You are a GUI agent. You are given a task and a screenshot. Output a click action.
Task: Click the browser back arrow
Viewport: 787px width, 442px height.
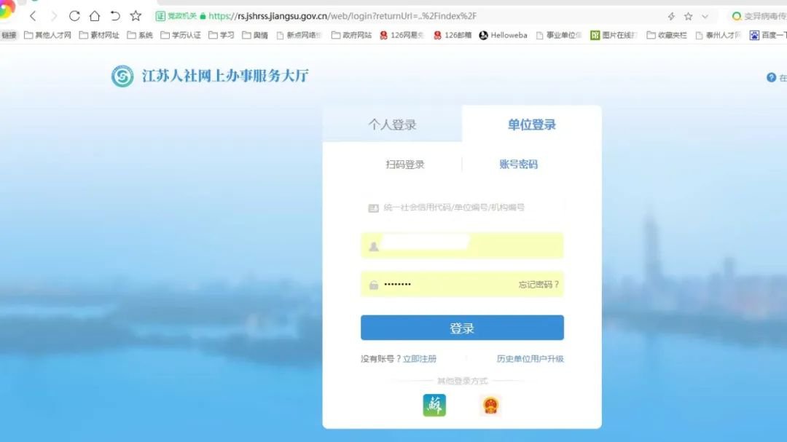(33, 16)
